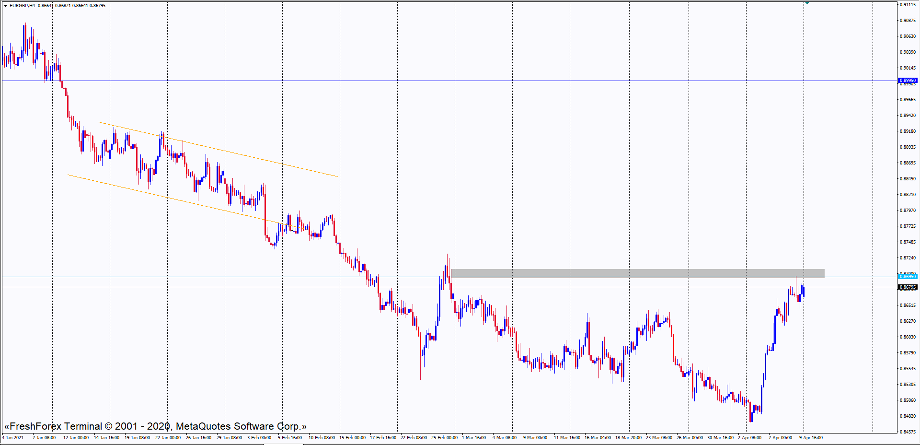Click the 0.89420 price axis label
This screenshot has width=920, height=445.
tap(908, 116)
